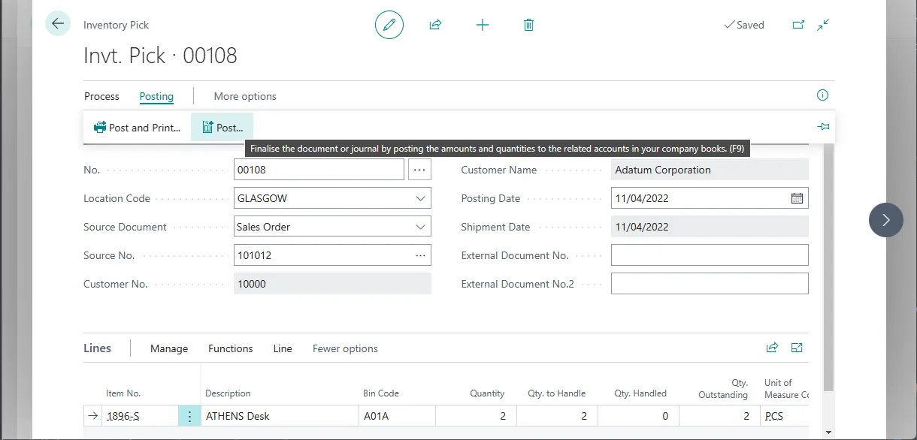The width and height of the screenshot is (917, 440).
Task: Open the Line menu
Action: 283,348
